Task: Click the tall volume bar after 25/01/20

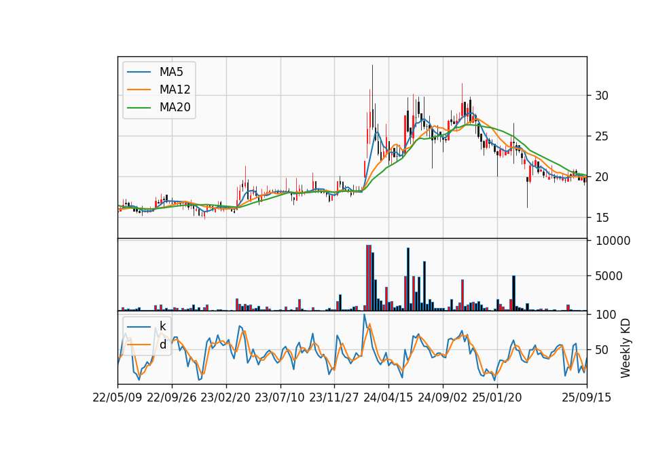Action: tap(513, 293)
